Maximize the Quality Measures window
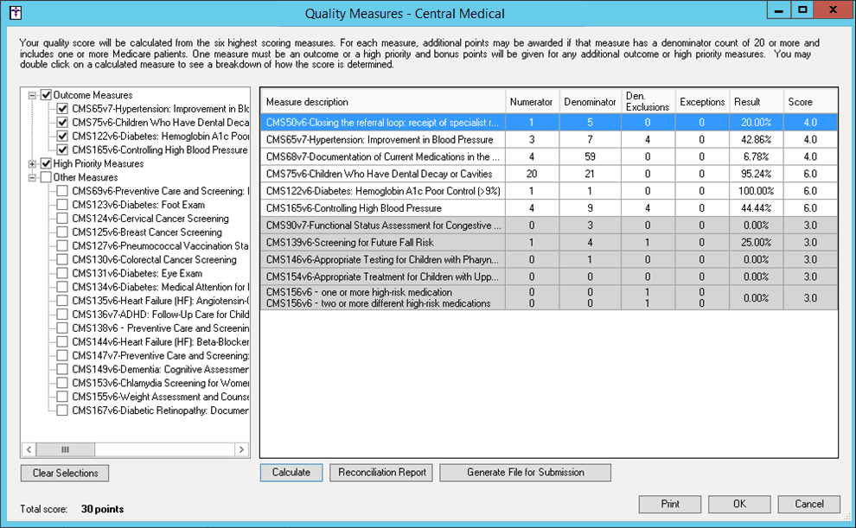 coord(802,11)
